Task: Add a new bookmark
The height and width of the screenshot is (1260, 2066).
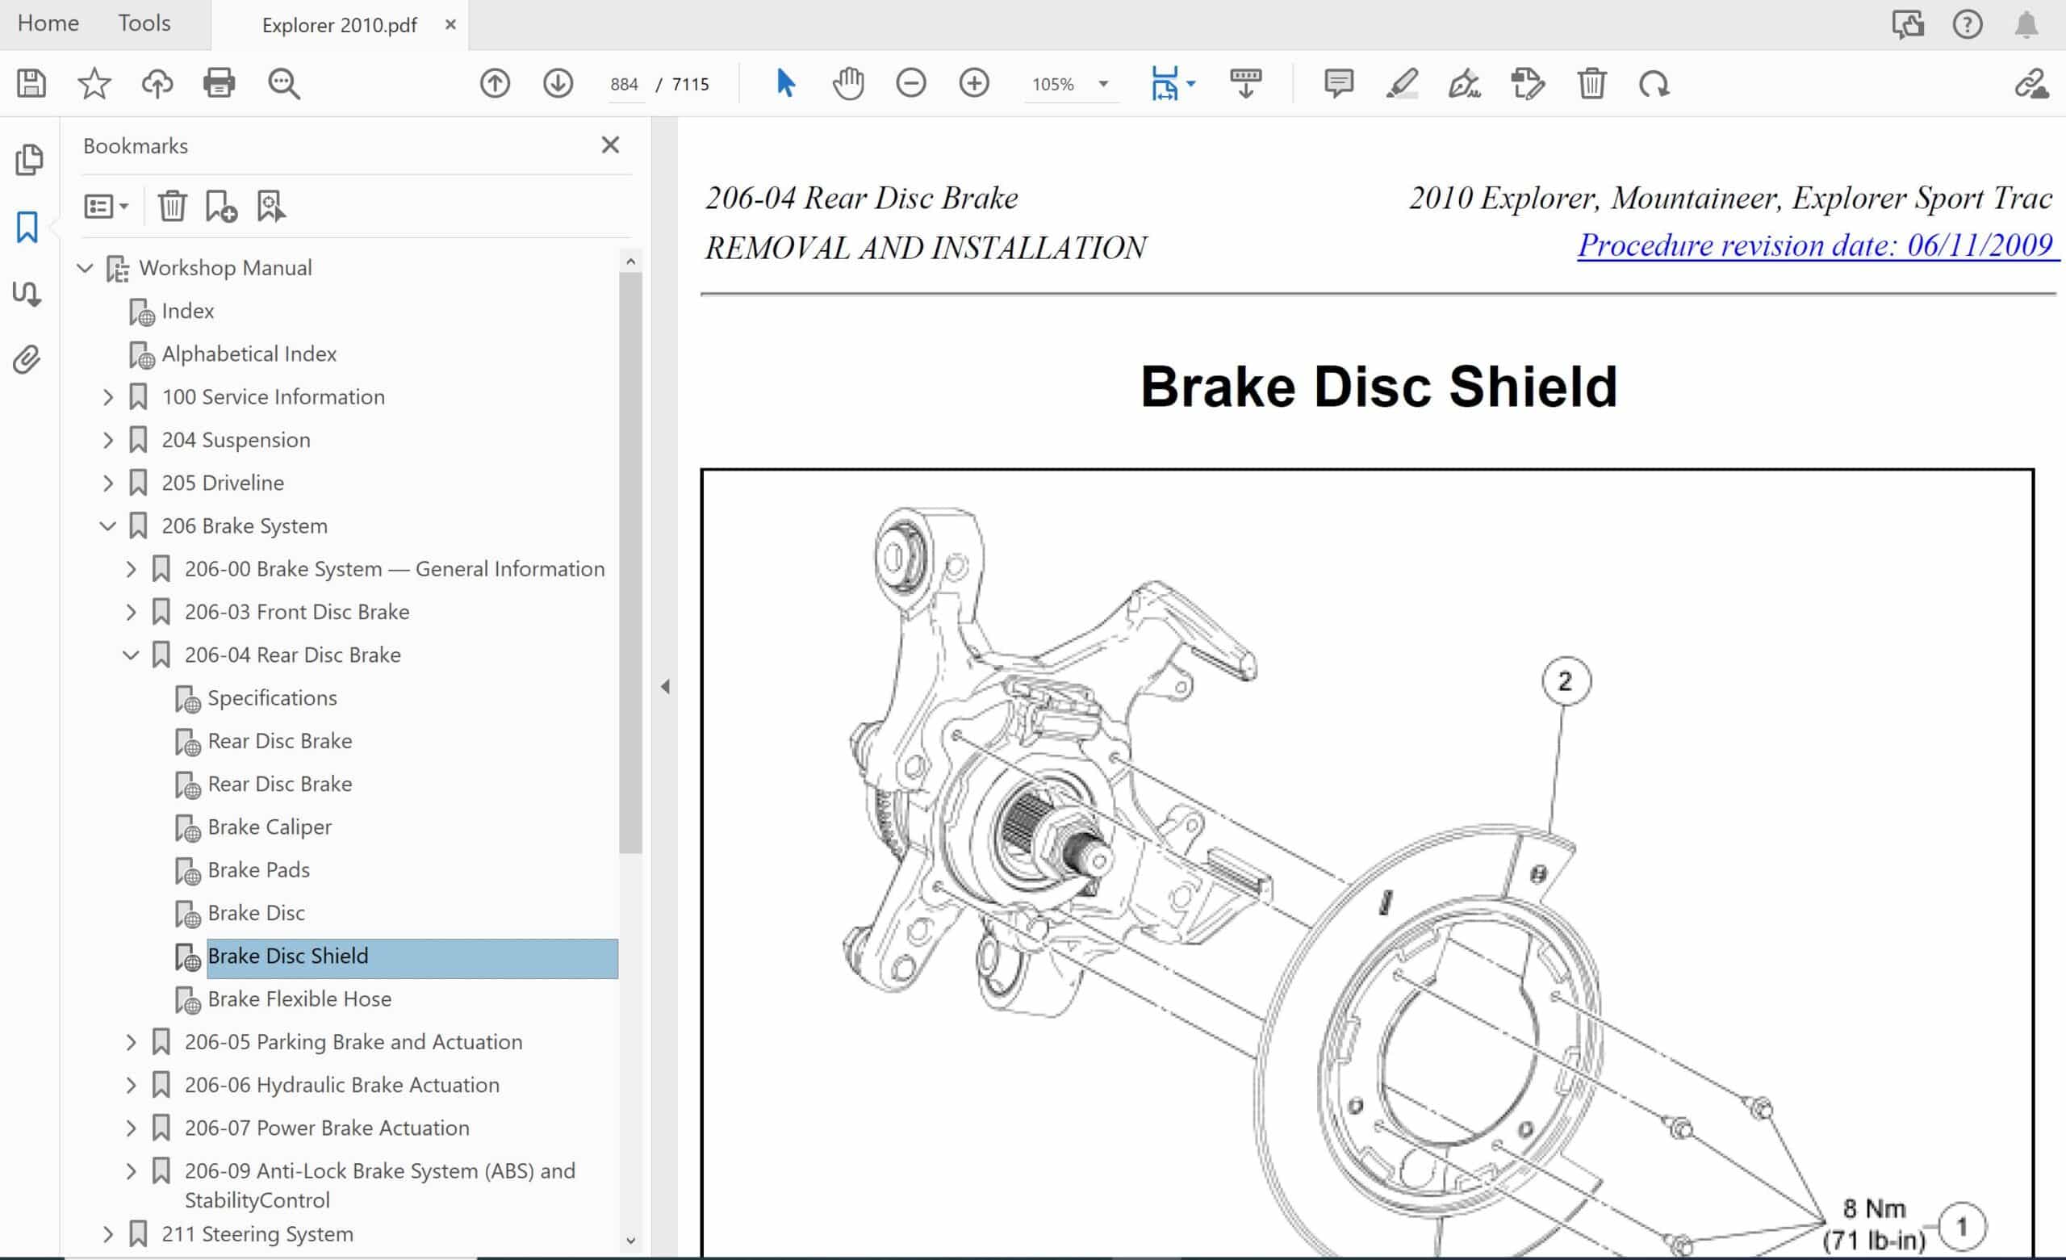Action: coord(221,206)
